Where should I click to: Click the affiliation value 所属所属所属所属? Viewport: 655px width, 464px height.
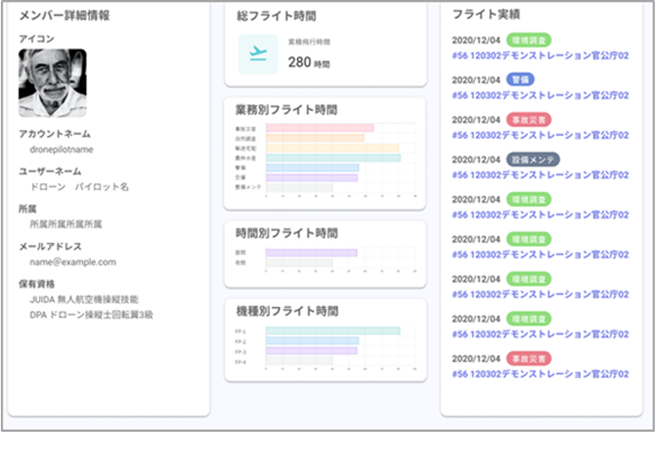click(x=65, y=224)
